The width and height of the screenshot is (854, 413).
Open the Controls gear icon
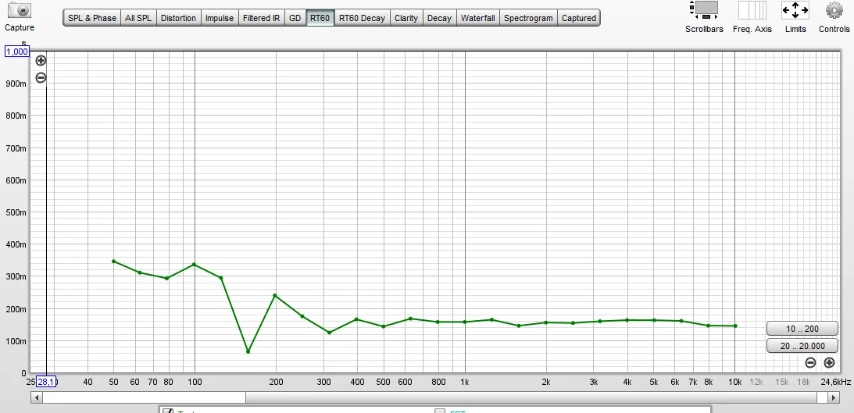tap(834, 10)
